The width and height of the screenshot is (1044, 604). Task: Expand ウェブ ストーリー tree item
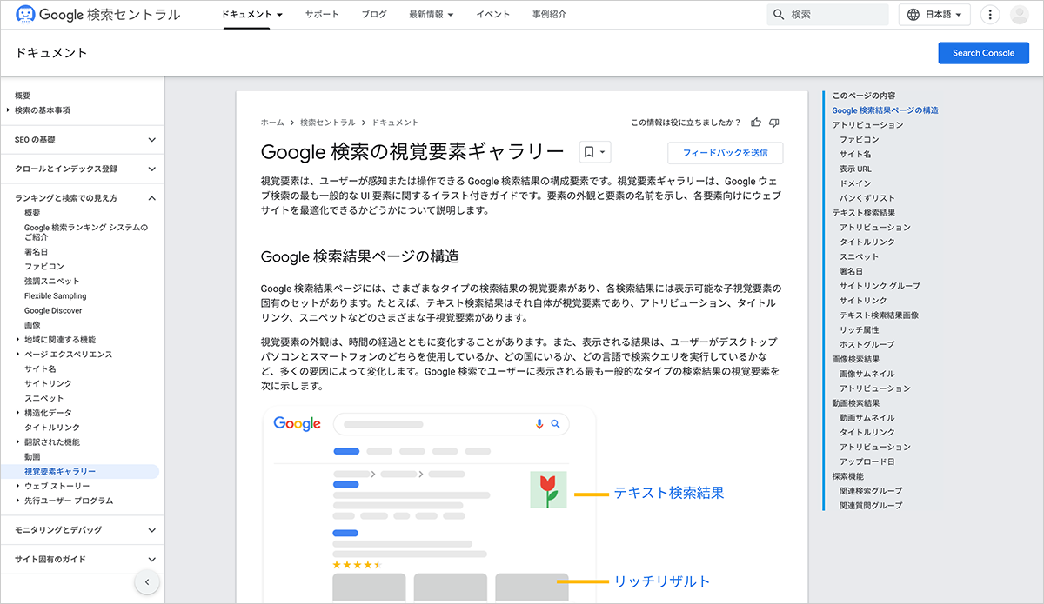point(18,486)
